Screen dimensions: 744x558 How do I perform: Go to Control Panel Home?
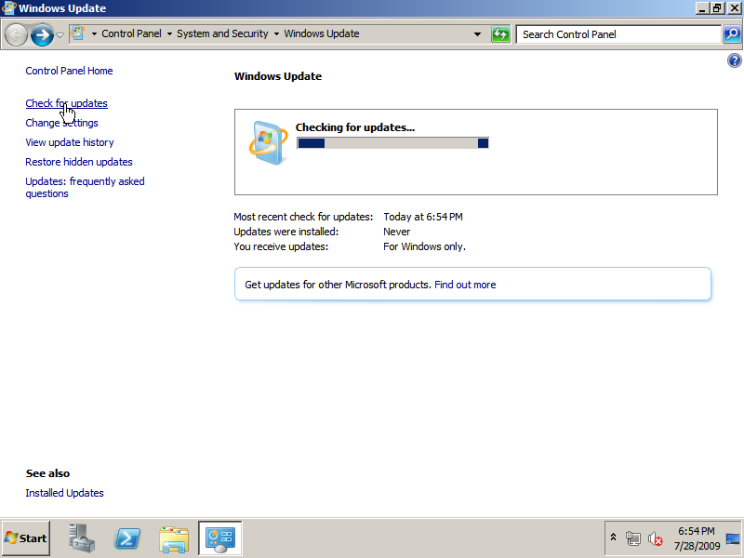(x=69, y=71)
